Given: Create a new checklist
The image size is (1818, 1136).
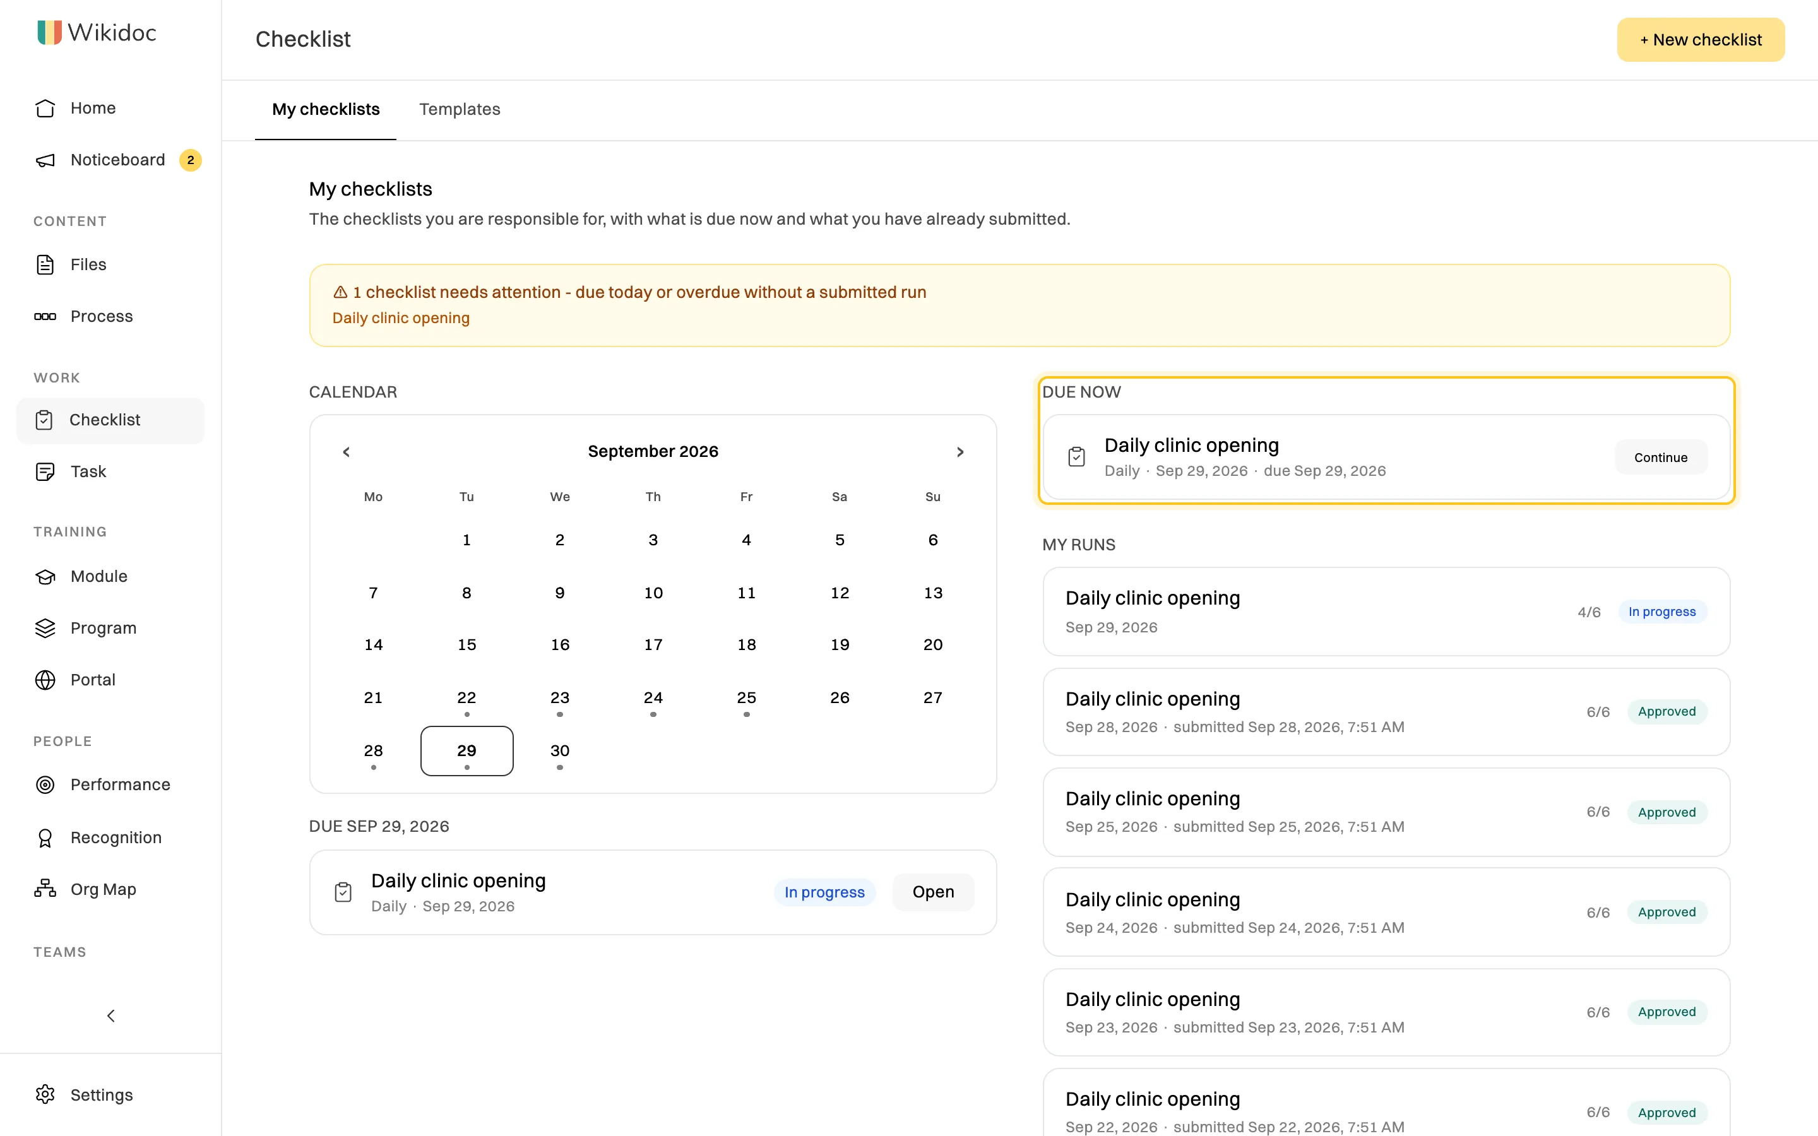Looking at the screenshot, I should point(1701,40).
